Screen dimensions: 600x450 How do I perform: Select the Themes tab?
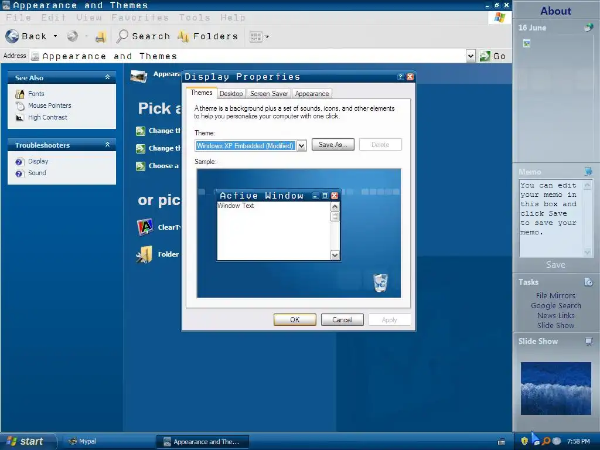pos(202,93)
